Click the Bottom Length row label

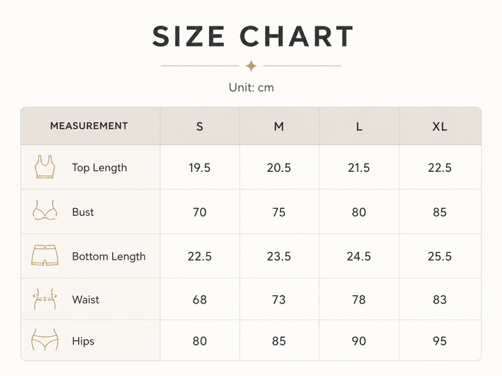tap(109, 256)
